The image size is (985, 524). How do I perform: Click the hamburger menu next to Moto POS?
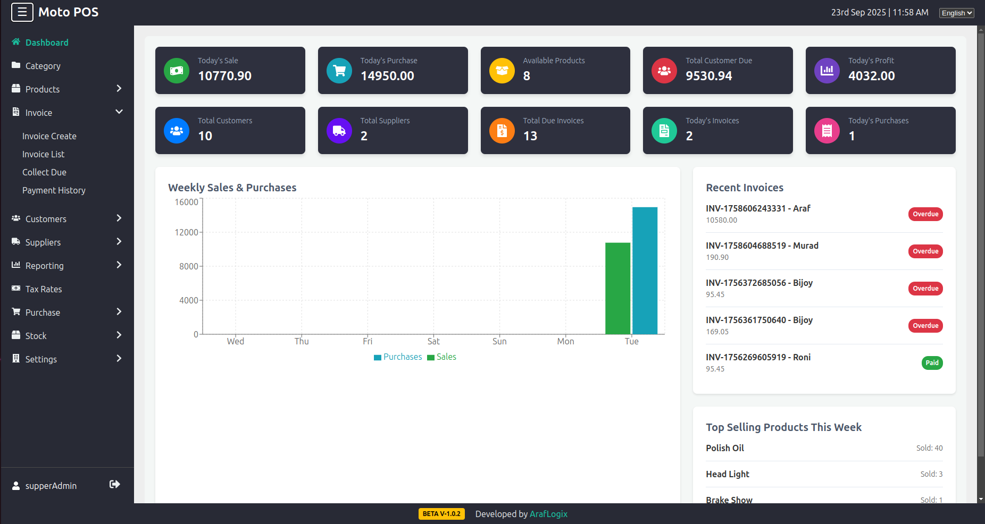22,12
